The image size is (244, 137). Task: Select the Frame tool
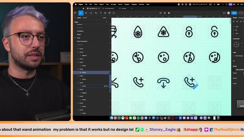pyautogui.click(x=86, y=13)
